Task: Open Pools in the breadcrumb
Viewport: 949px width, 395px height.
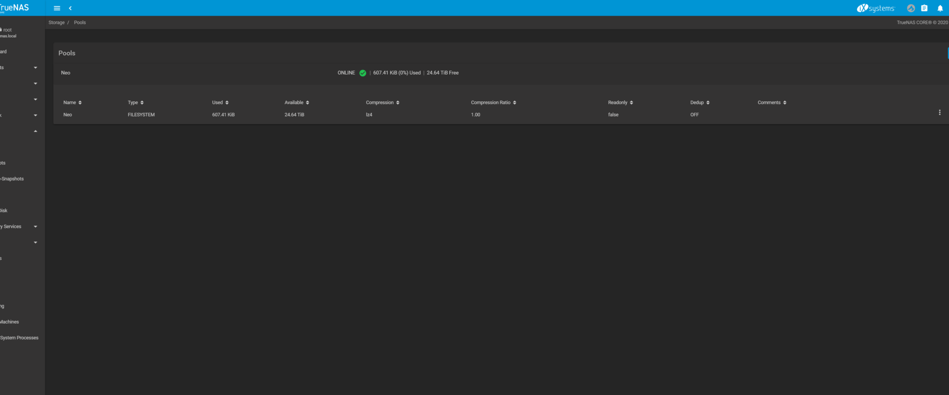Action: coord(80,23)
